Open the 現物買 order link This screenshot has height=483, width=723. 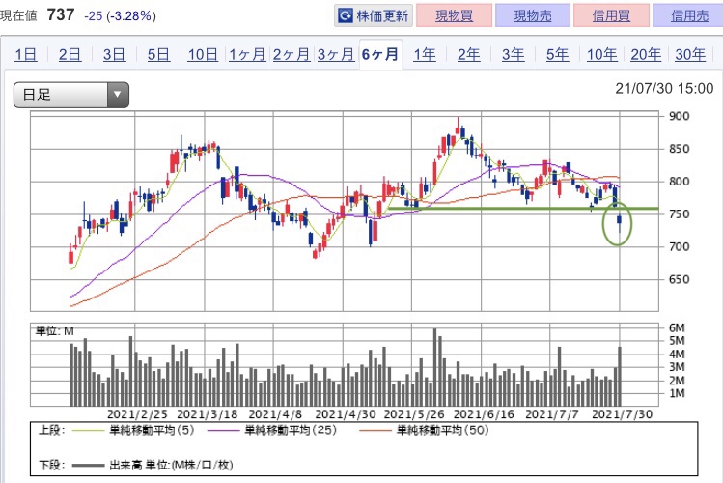pos(454,16)
